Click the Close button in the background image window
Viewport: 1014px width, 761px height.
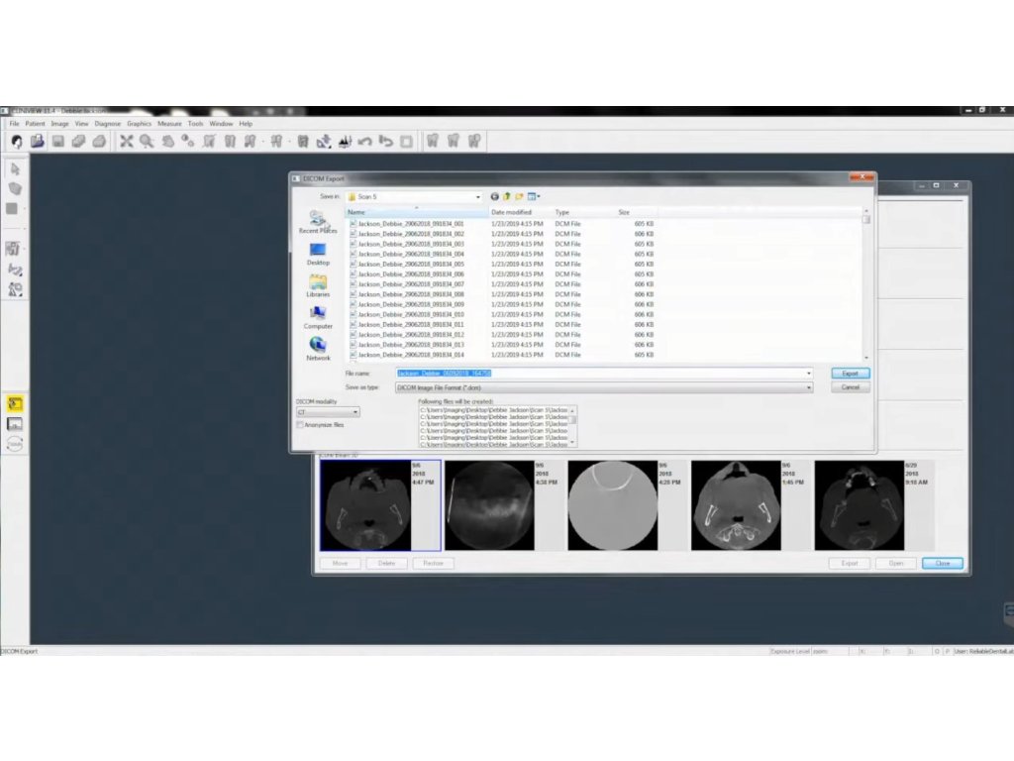[943, 564]
